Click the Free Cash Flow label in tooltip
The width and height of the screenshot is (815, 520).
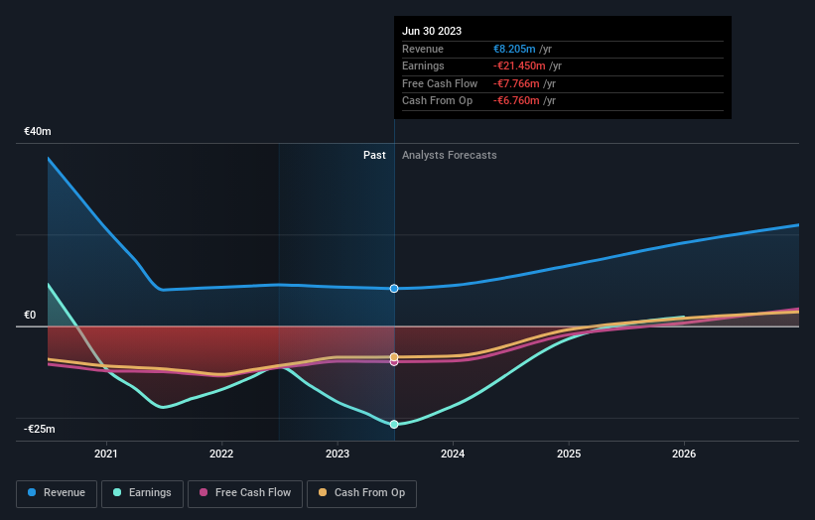(x=440, y=83)
